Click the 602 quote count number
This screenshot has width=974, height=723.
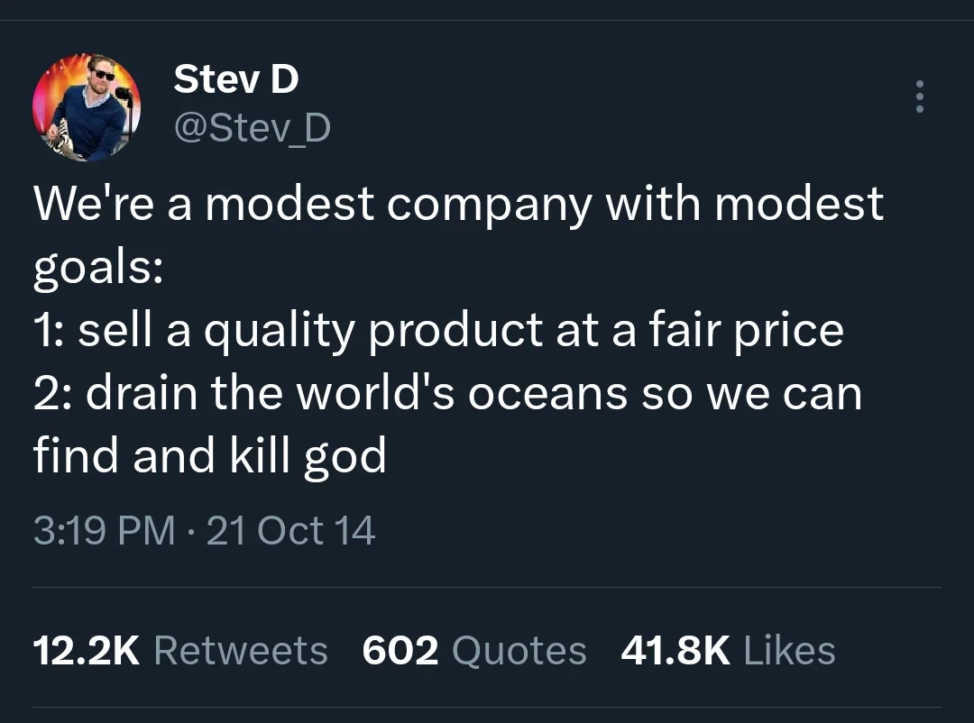click(x=400, y=651)
